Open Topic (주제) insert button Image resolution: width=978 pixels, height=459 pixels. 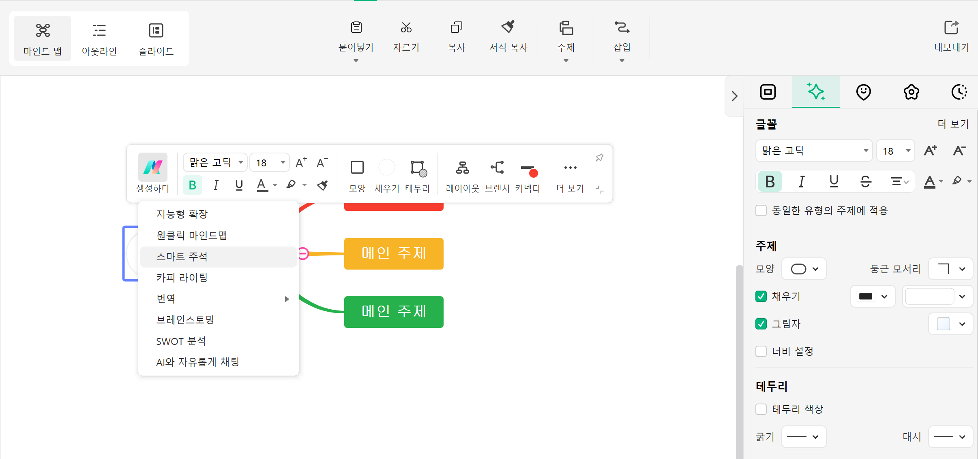point(566,40)
